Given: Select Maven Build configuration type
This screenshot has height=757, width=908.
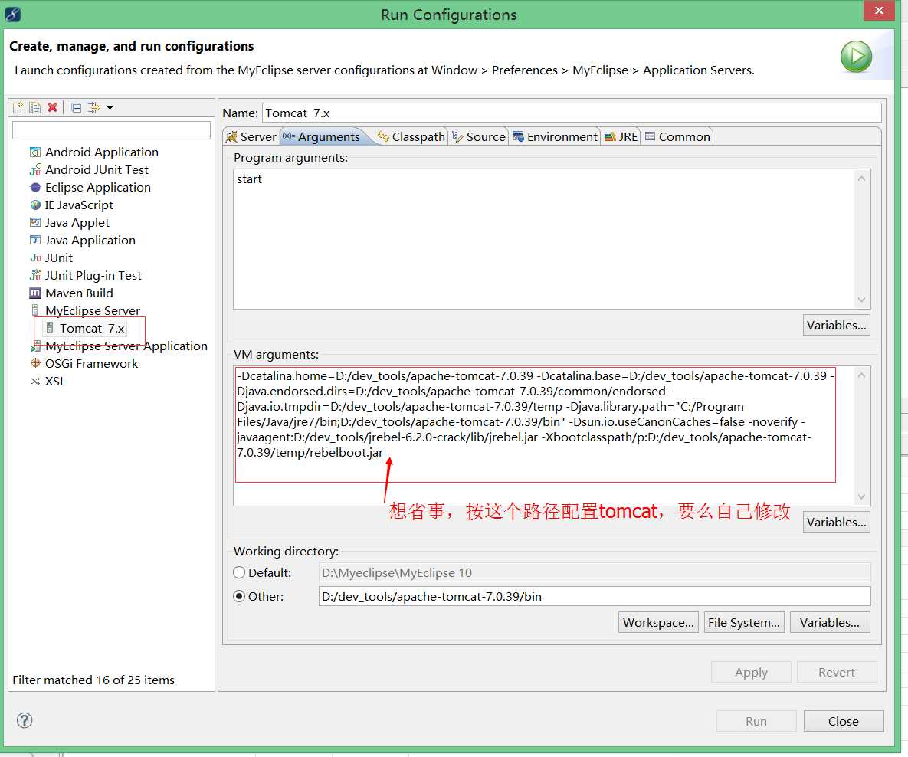Looking at the screenshot, I should tap(80, 293).
